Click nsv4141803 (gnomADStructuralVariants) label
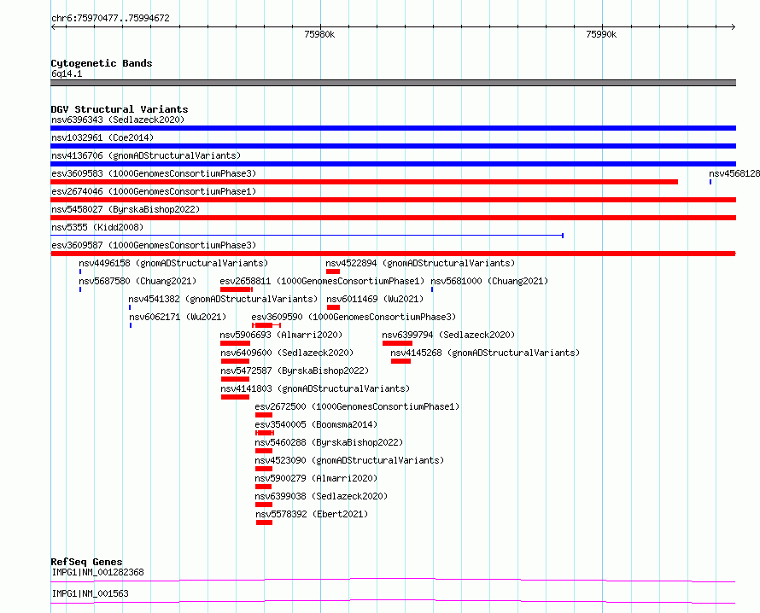Viewport: 760px width, 613px height. (315, 388)
